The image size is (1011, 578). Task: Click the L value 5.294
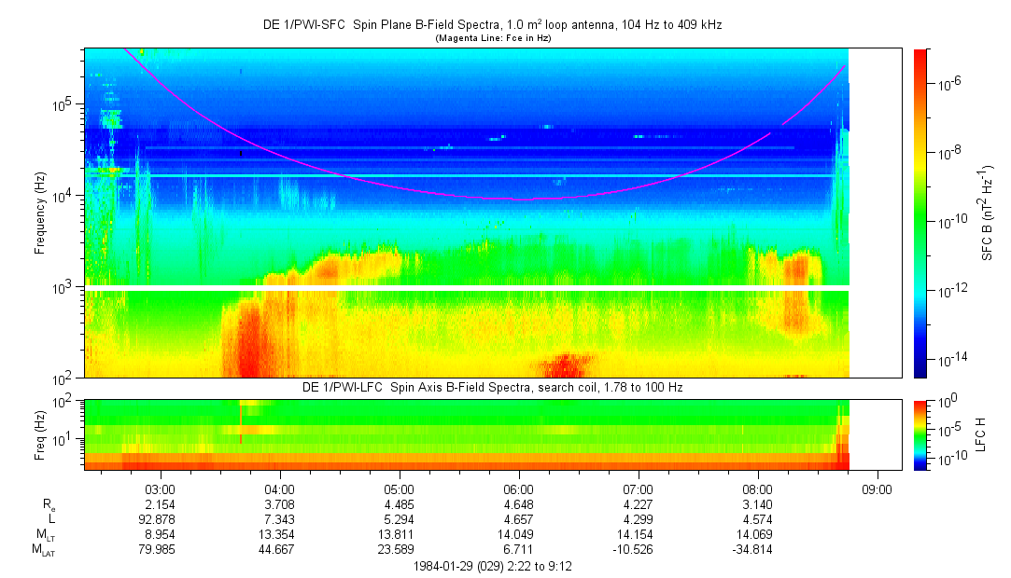pos(400,519)
